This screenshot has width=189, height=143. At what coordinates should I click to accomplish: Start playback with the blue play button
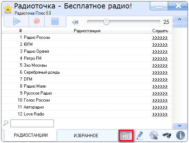tap(17, 21)
